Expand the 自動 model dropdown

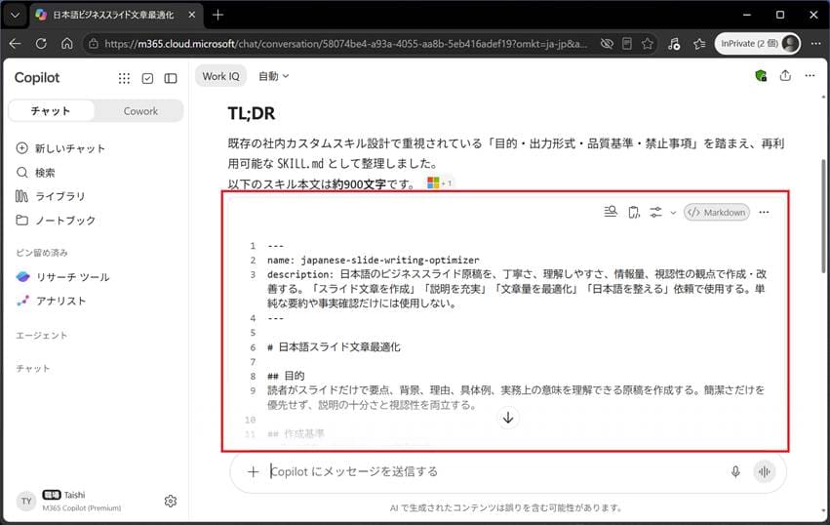(273, 76)
